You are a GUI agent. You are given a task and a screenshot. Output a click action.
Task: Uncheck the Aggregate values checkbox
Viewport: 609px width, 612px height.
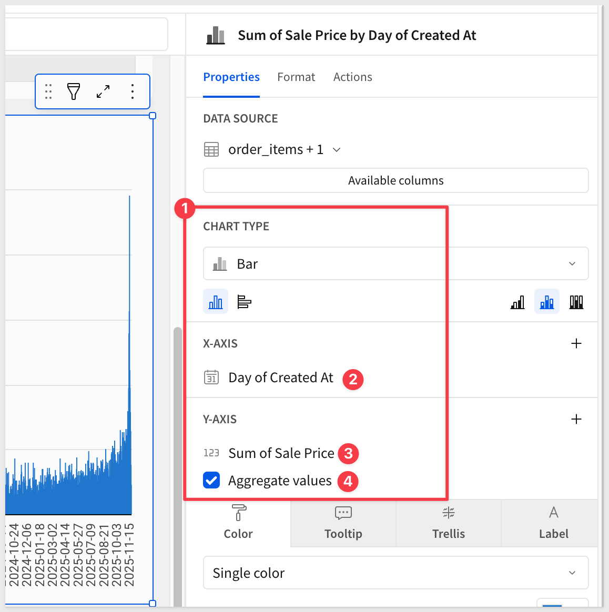pyautogui.click(x=211, y=480)
